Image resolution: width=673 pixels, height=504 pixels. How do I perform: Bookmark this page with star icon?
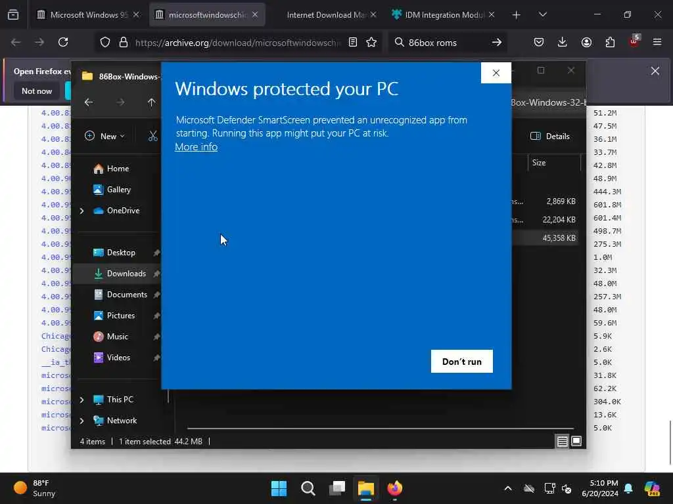(371, 43)
